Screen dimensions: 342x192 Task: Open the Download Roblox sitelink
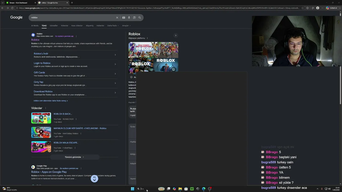click(43, 91)
